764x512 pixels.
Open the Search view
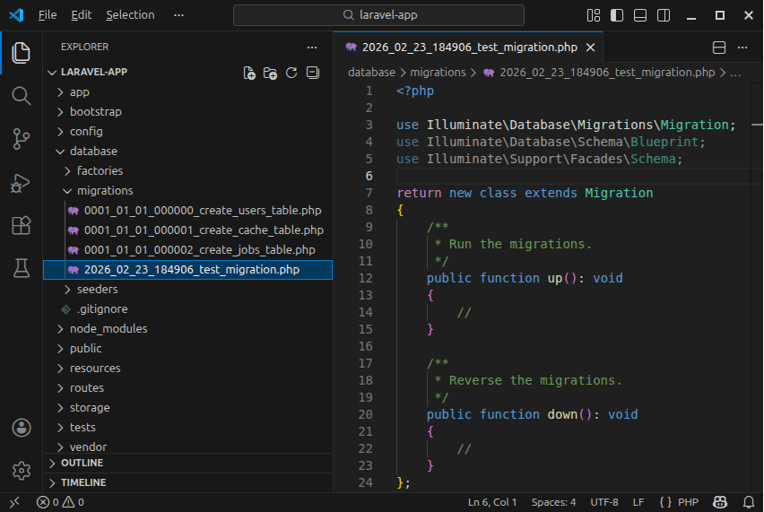coord(21,96)
